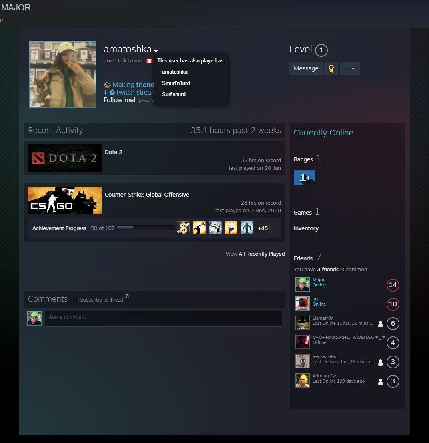429x443 pixels.
Task: Click the mutual friend icon beside Adoring Fan
Action: (x=381, y=382)
